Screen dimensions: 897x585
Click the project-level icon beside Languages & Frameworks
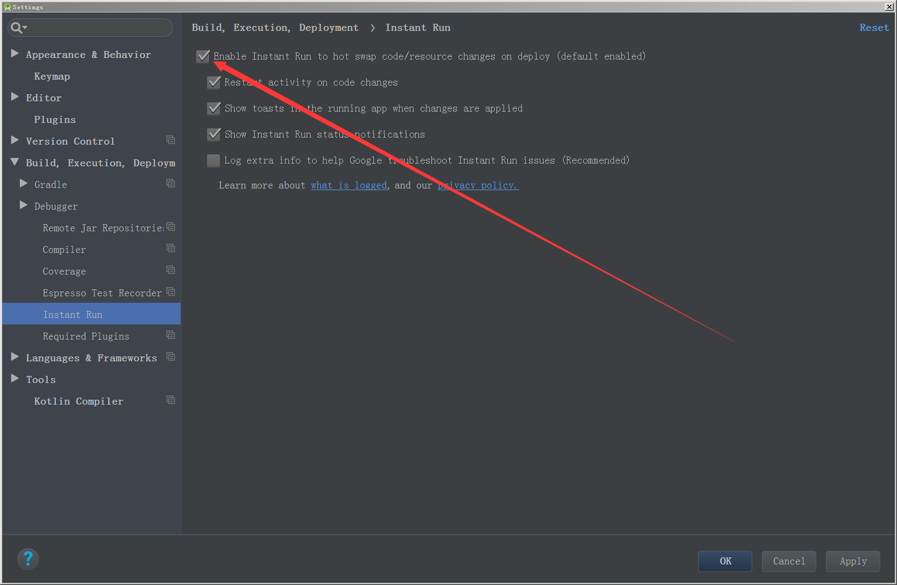coord(171,357)
